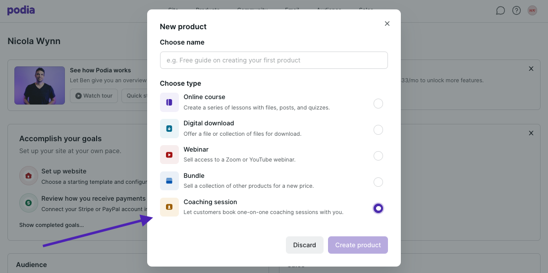Screen dimensions: 548x273
Task: Discard the new product
Action: (x=304, y=245)
